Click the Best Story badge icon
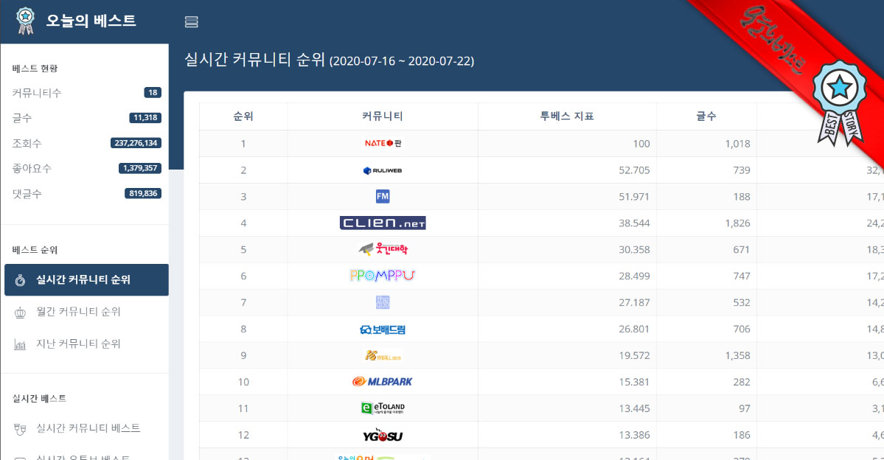Image resolution: width=884 pixels, height=460 pixels. pyautogui.click(x=840, y=103)
